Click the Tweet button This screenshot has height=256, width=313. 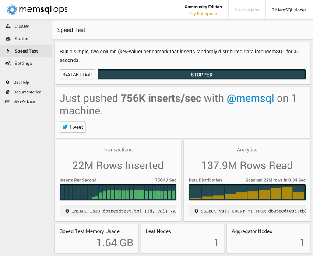[73, 127]
